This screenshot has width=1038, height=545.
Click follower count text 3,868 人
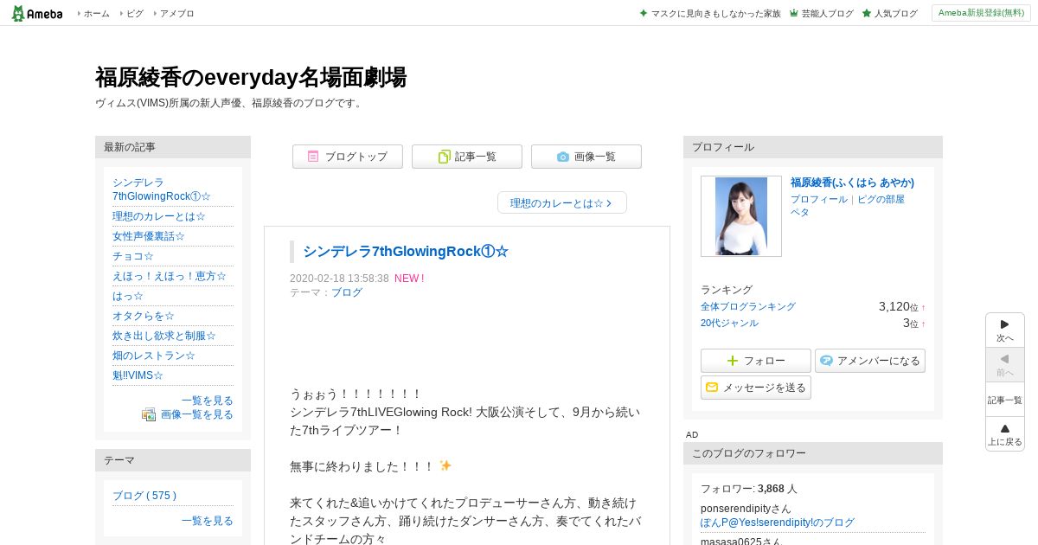point(778,489)
